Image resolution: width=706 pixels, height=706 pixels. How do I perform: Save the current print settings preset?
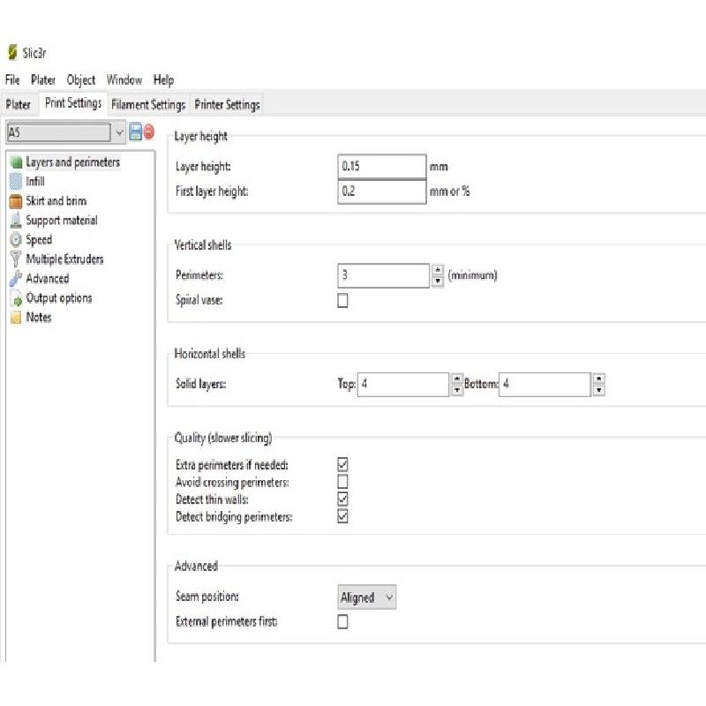(135, 132)
